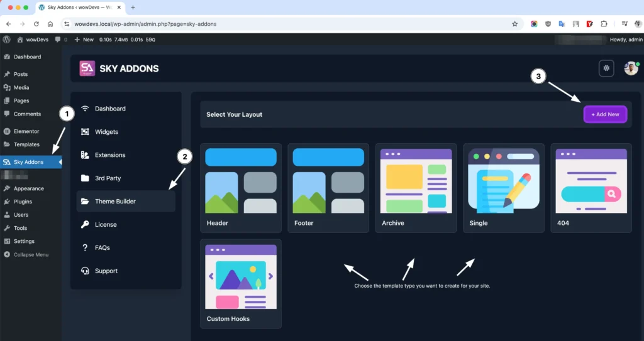
Task: Click the Dashboard wifi-style icon
Action: pyautogui.click(x=85, y=109)
